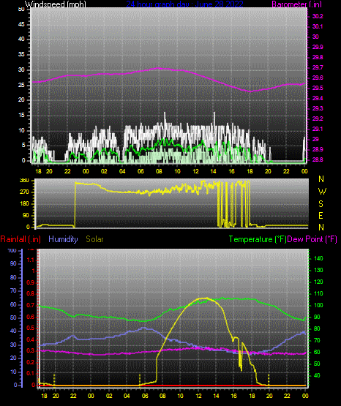Image resolution: width=341 pixels, height=406 pixels.
Task: Click the 45 windspeed axis value
Action: tap(21, 25)
